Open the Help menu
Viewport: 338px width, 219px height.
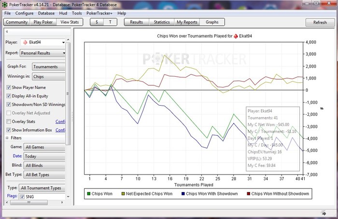click(x=122, y=14)
